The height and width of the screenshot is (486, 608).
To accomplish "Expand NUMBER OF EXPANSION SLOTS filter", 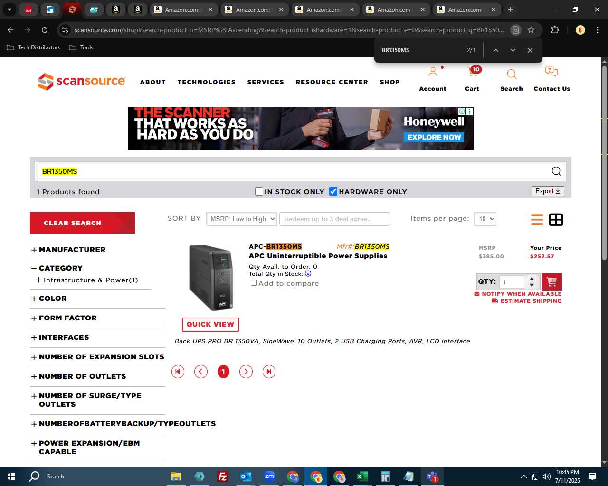I will (98, 357).
